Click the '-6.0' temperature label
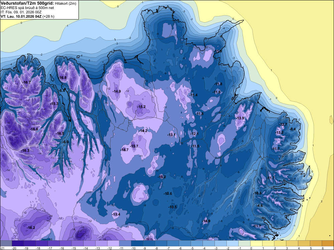The width and height of the screenshot is (334, 250). (x=65, y=142)
